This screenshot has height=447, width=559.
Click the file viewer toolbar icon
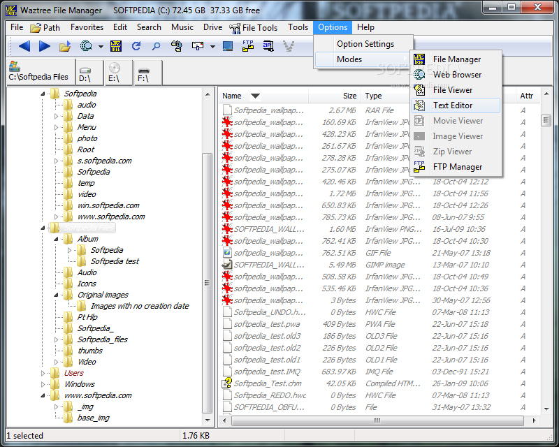pyautogui.click(x=177, y=46)
